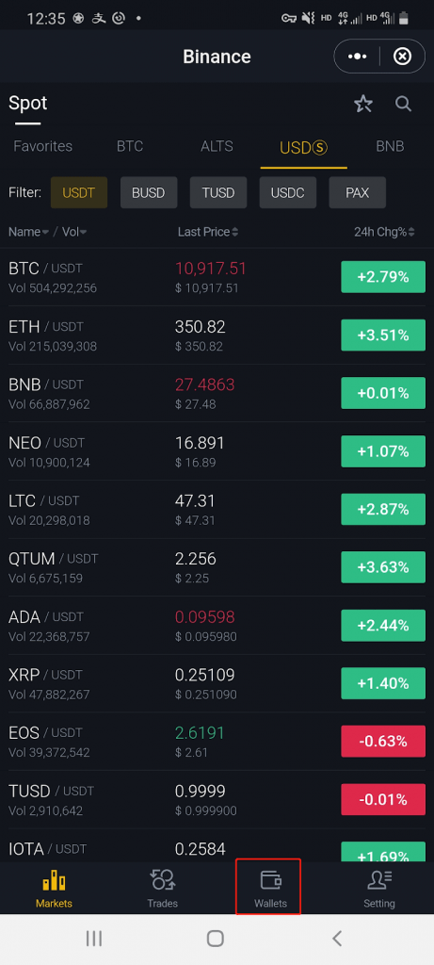
Task: Switch to the BTC market tab
Action: (x=130, y=146)
